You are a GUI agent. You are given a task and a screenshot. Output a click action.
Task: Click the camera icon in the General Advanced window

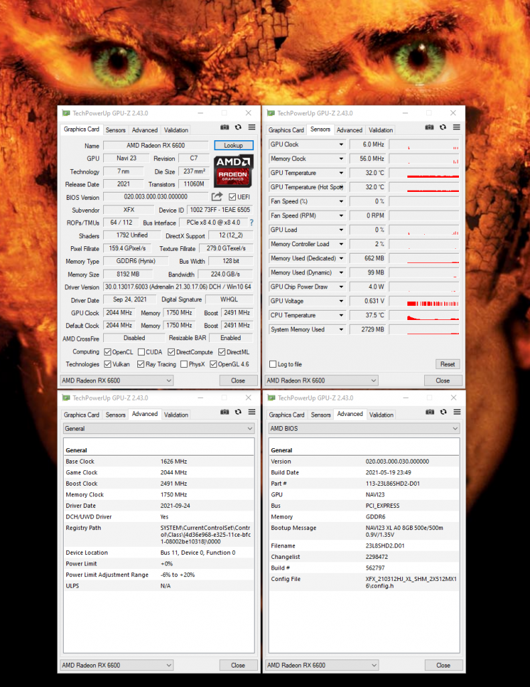pos(224,412)
